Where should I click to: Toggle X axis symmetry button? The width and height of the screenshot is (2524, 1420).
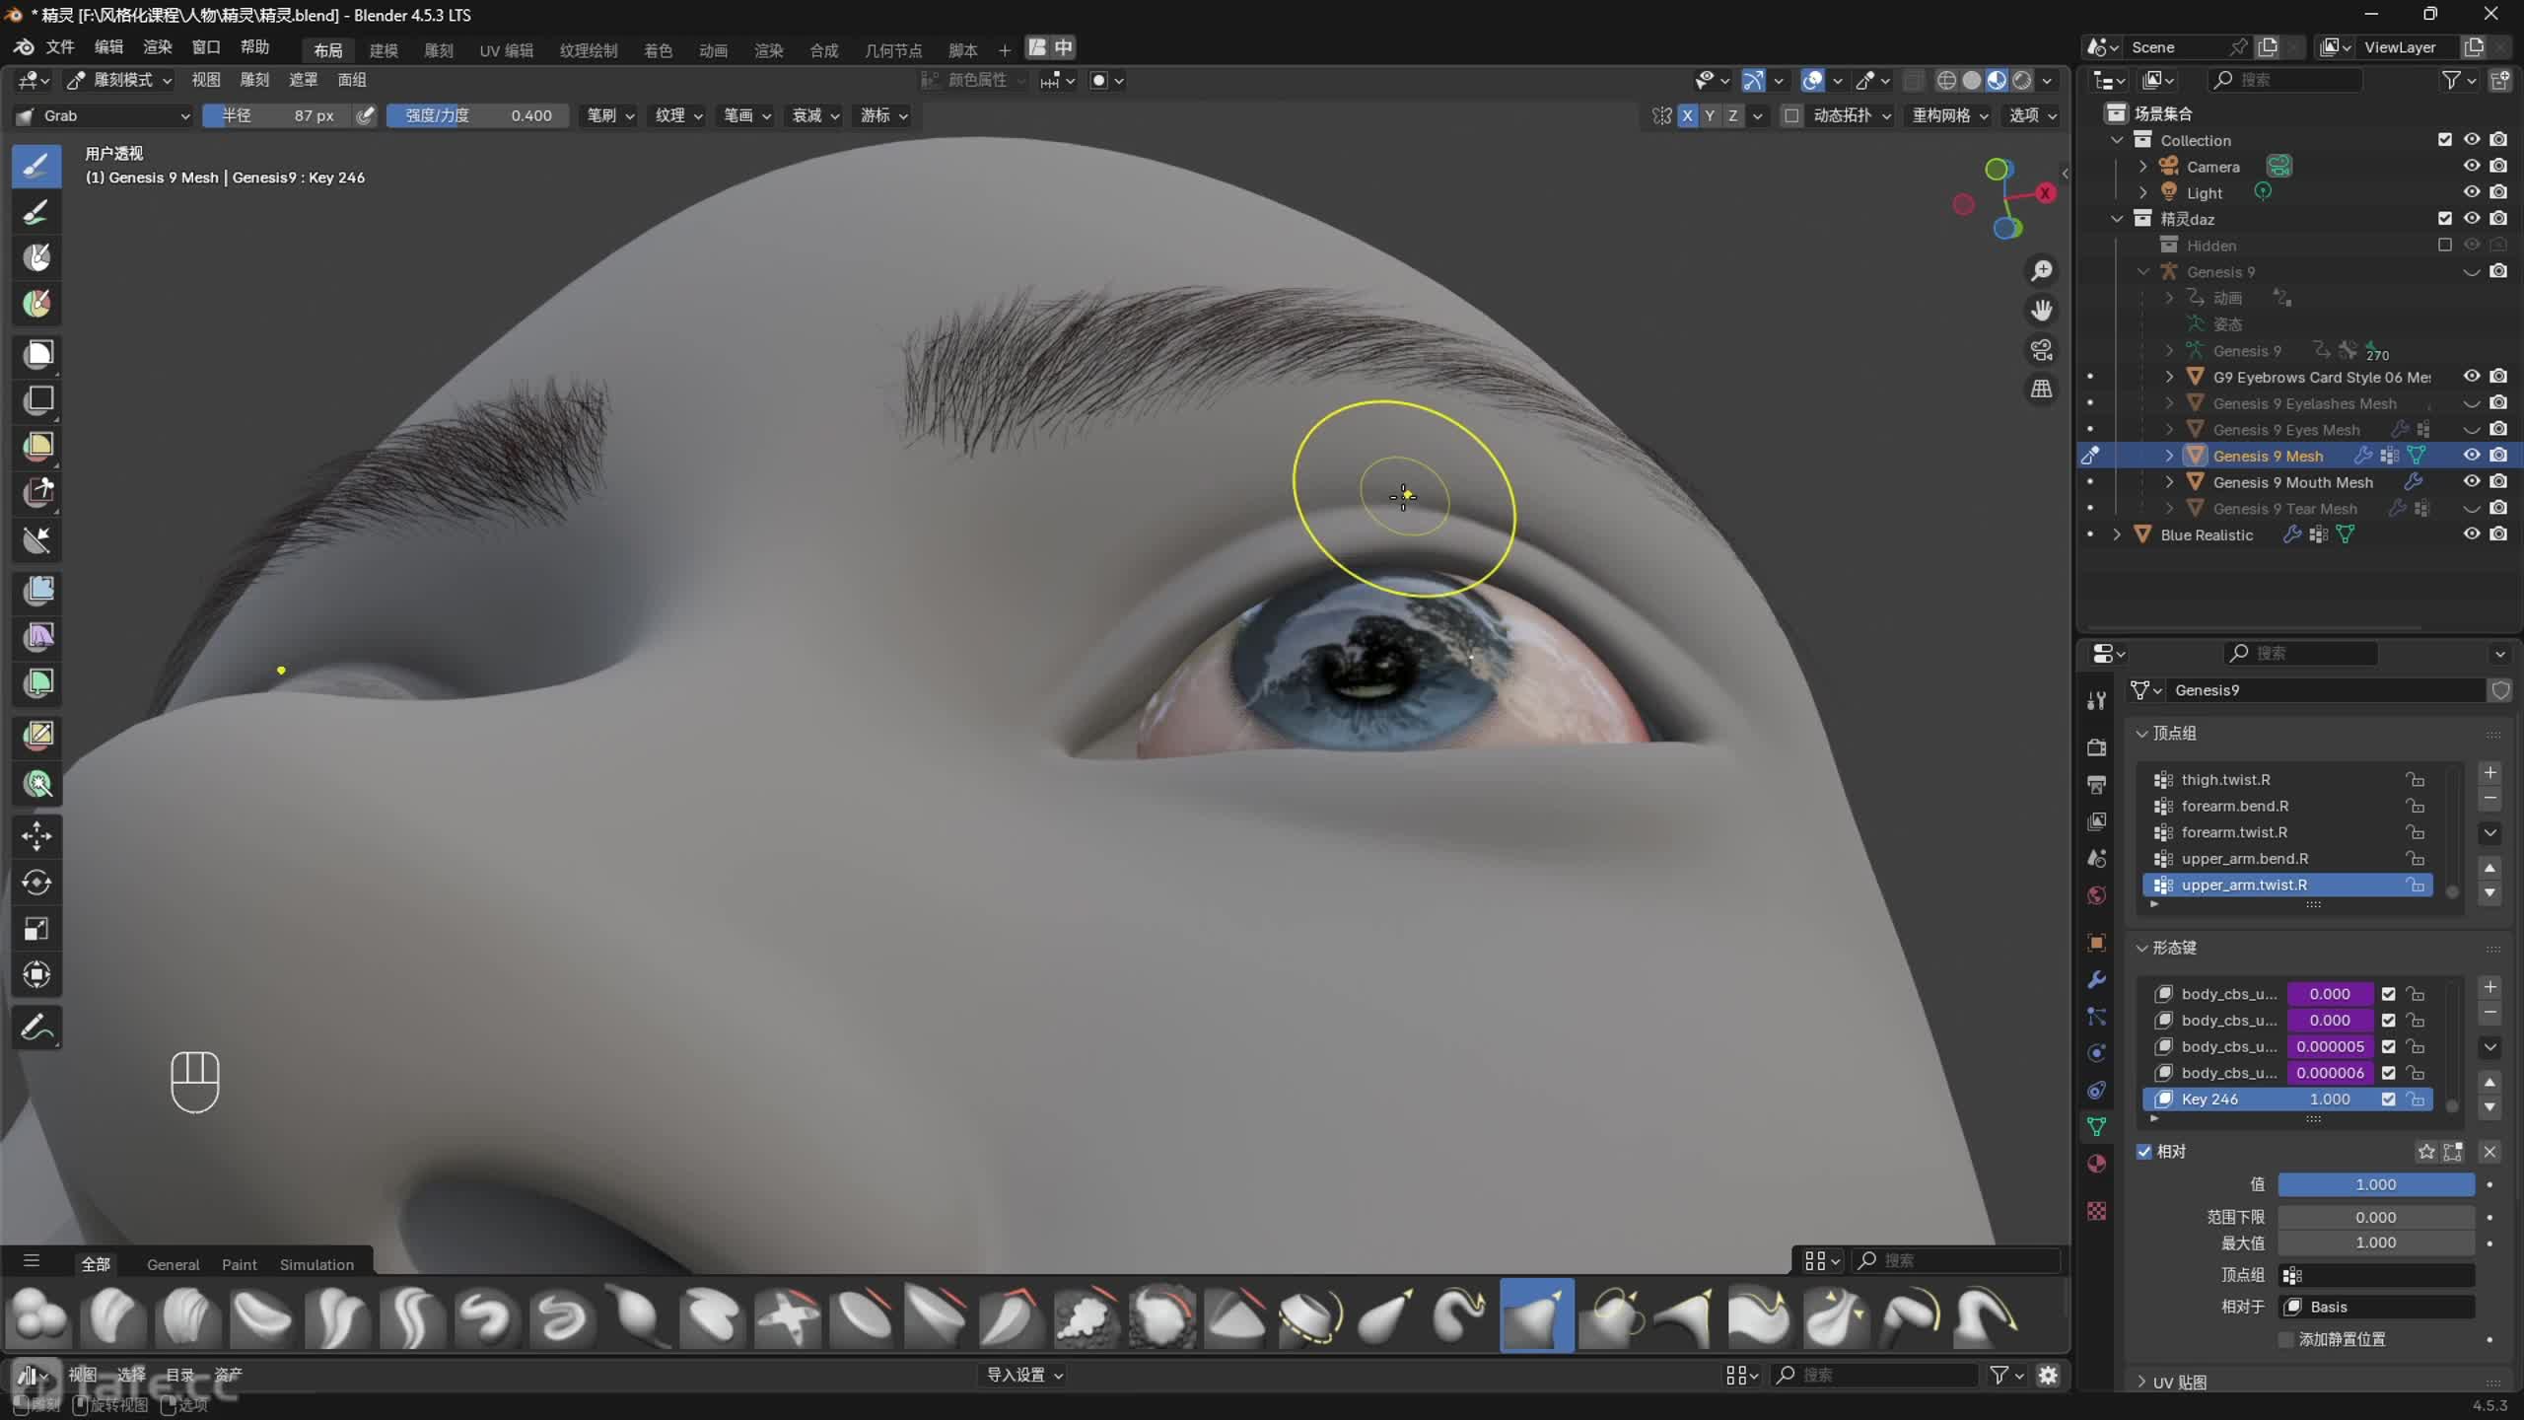[x=1688, y=115]
